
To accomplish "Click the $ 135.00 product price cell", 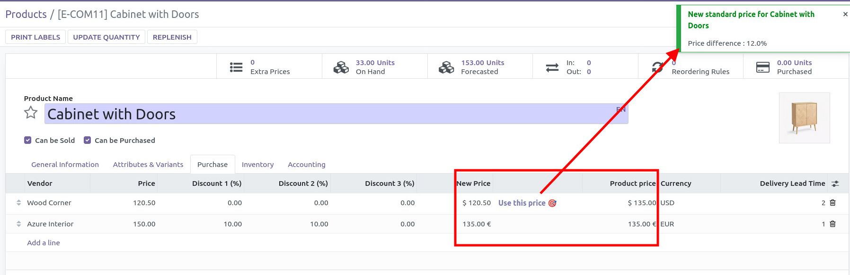I will point(620,203).
